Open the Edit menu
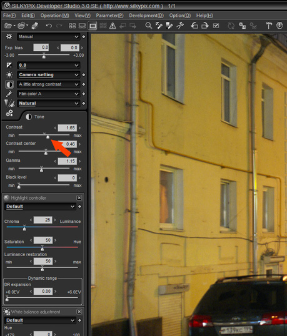 pyautogui.click(x=28, y=16)
